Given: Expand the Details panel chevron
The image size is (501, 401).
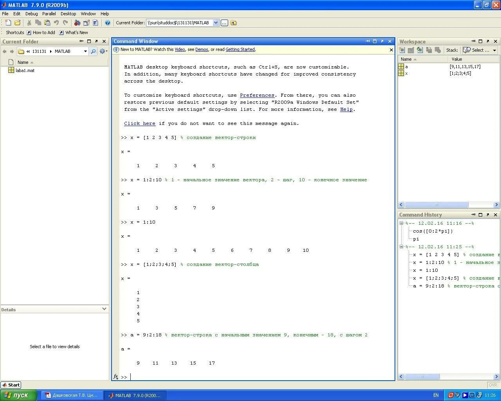Looking at the screenshot, I should (x=104, y=309).
